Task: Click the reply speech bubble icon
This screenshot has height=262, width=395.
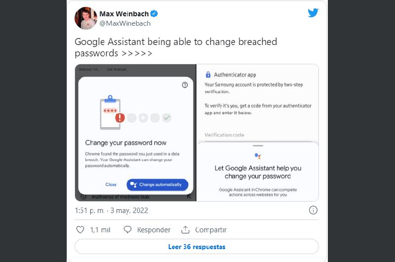Action: (x=128, y=230)
